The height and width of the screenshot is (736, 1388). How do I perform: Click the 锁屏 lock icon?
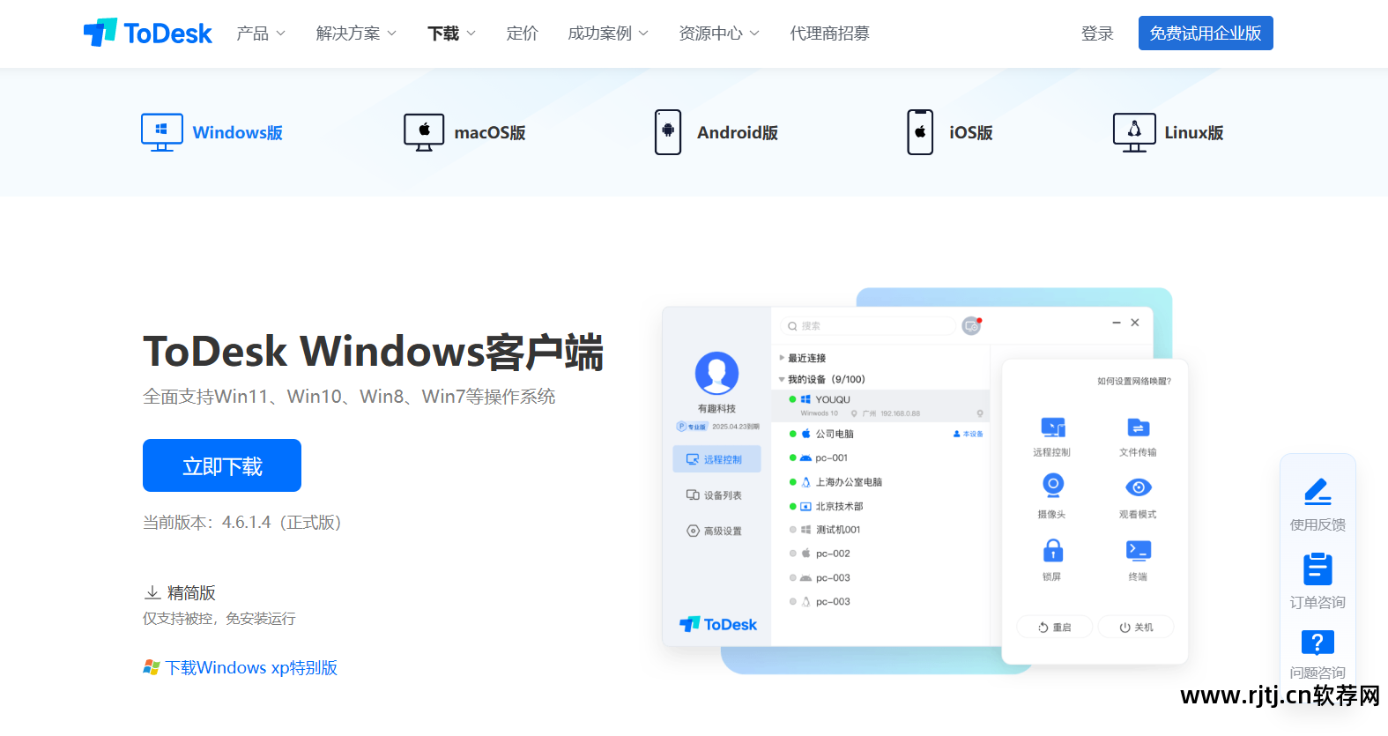tap(1052, 550)
